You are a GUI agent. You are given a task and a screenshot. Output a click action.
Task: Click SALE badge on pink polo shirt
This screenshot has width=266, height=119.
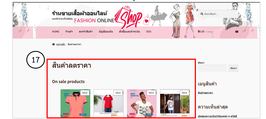coord(85,93)
